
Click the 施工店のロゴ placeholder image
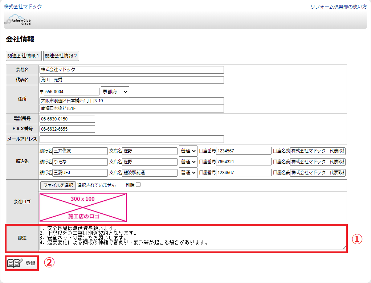pos(83,208)
